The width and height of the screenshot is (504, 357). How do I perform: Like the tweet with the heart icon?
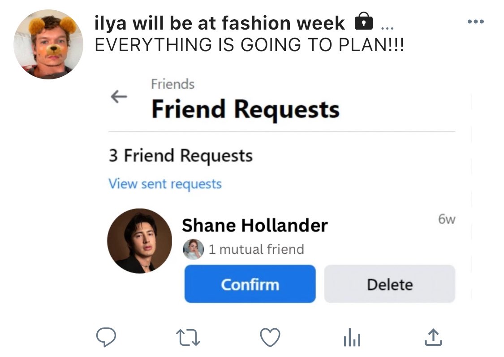pyautogui.click(x=270, y=337)
